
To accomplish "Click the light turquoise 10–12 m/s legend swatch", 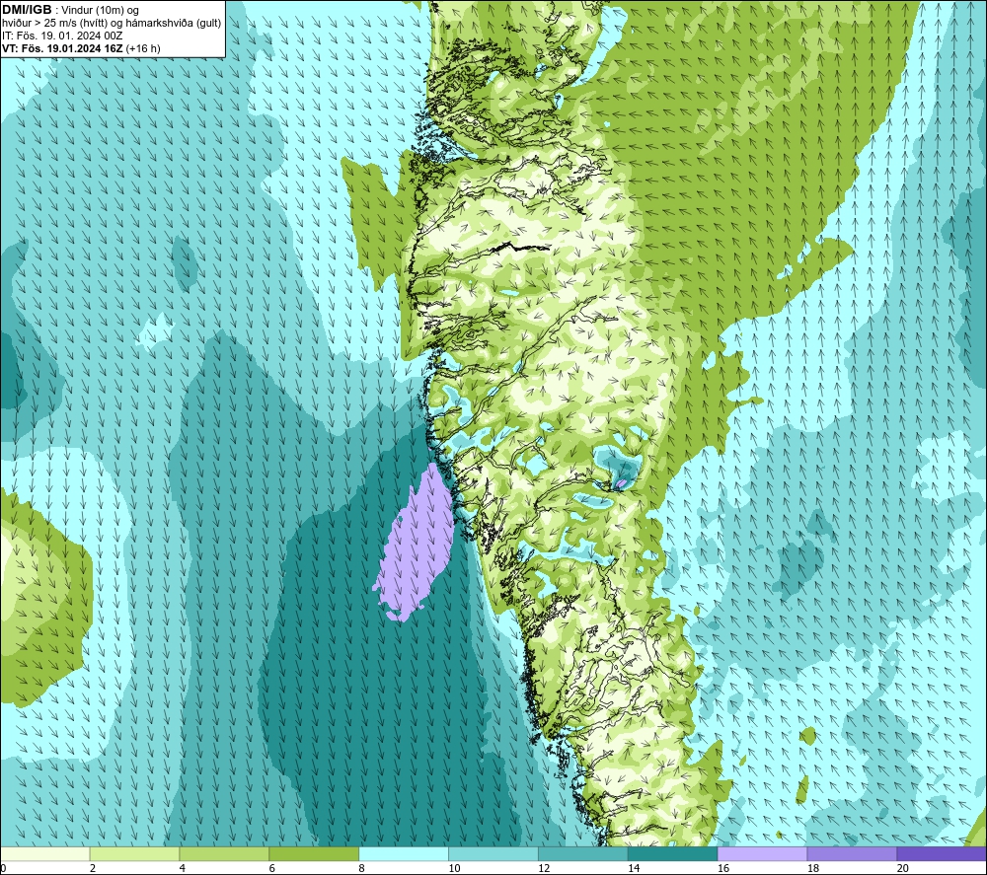I will tap(493, 853).
